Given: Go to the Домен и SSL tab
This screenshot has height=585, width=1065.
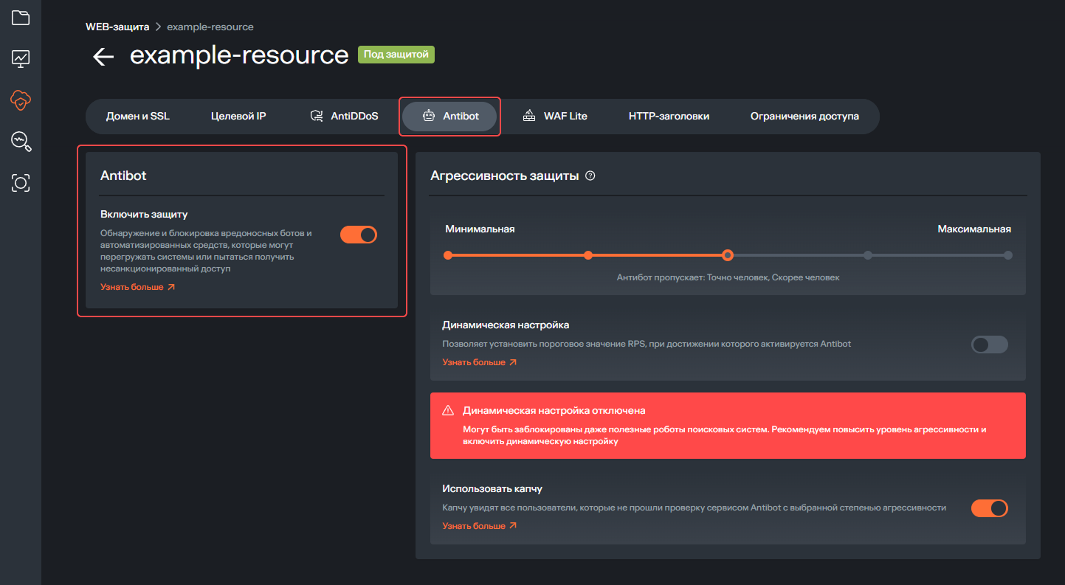Looking at the screenshot, I should [x=138, y=117].
